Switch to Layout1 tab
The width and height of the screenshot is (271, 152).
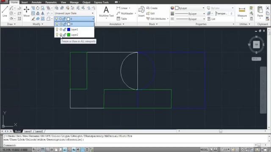(x=28, y=131)
